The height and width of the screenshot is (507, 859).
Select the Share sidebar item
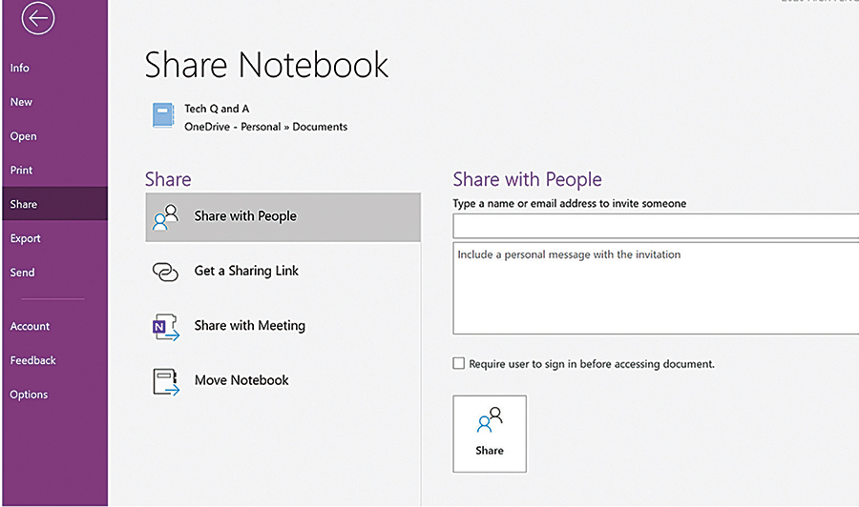[24, 204]
